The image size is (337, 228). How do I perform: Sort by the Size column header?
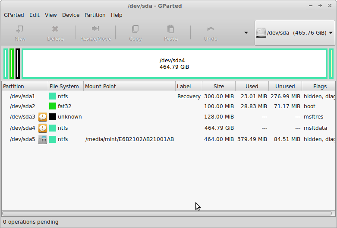click(x=219, y=87)
